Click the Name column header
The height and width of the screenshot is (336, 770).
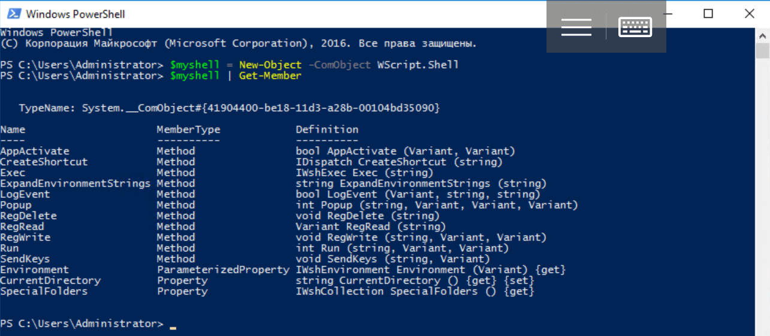click(13, 129)
